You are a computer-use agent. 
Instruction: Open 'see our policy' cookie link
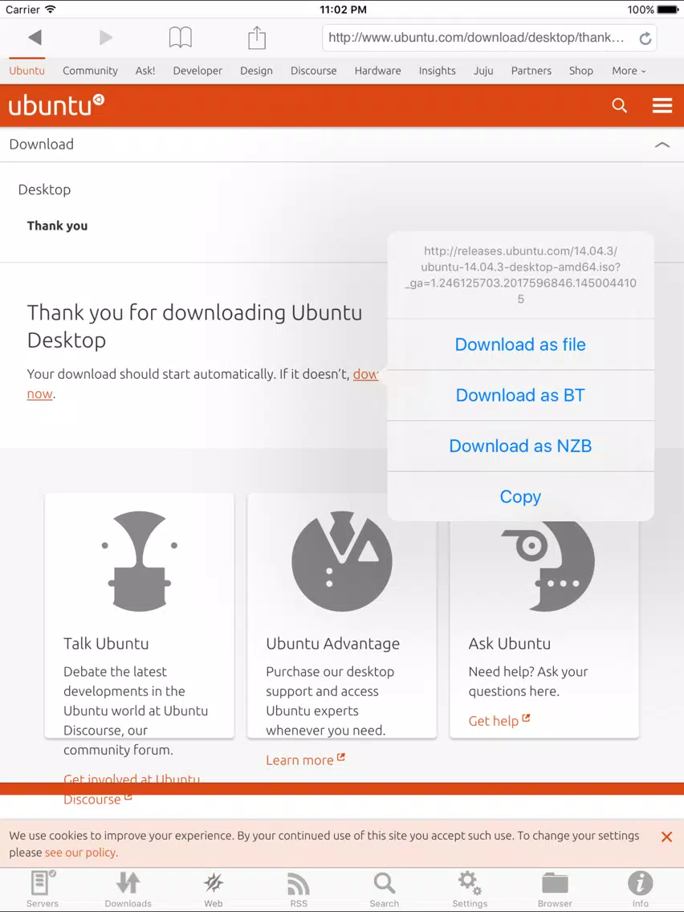(81, 852)
